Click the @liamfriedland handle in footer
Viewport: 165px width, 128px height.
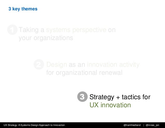point(132,125)
